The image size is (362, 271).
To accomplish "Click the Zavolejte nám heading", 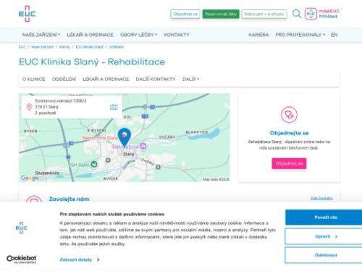I will 69,199.
